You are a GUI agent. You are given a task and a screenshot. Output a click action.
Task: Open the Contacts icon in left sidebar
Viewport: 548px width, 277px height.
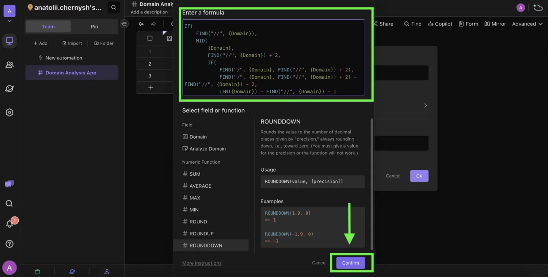(9, 65)
